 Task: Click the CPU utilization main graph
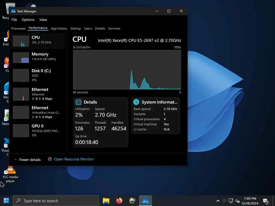click(127, 70)
